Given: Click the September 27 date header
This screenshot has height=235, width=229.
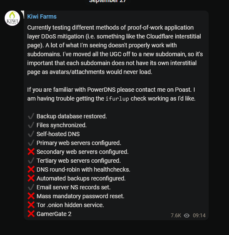Looking at the screenshot, I should [x=108, y=1].
